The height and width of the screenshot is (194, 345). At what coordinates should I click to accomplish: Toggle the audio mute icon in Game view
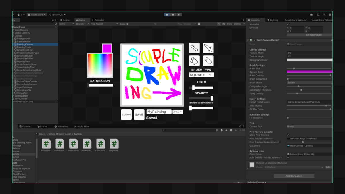[219, 24]
